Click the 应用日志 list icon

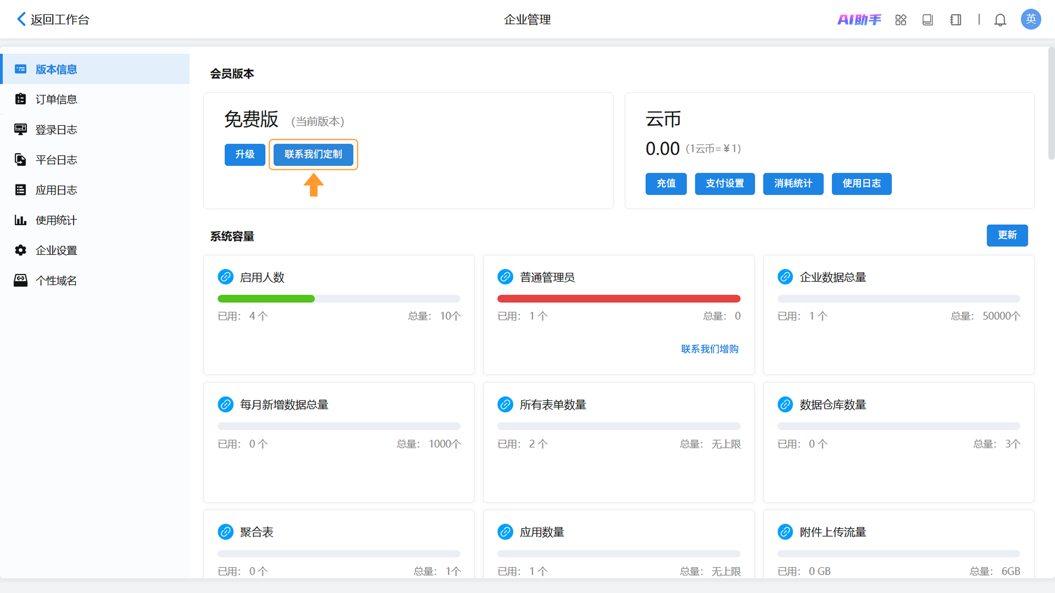21,190
